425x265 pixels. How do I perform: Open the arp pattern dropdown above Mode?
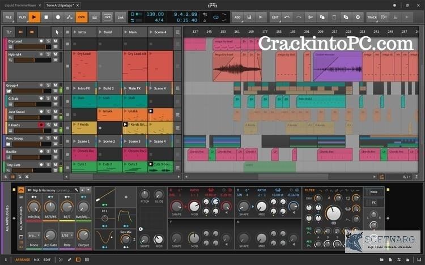pos(34,236)
